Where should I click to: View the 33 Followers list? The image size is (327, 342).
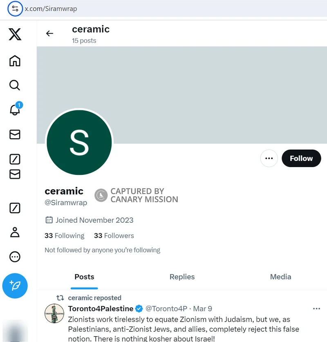pyautogui.click(x=114, y=236)
